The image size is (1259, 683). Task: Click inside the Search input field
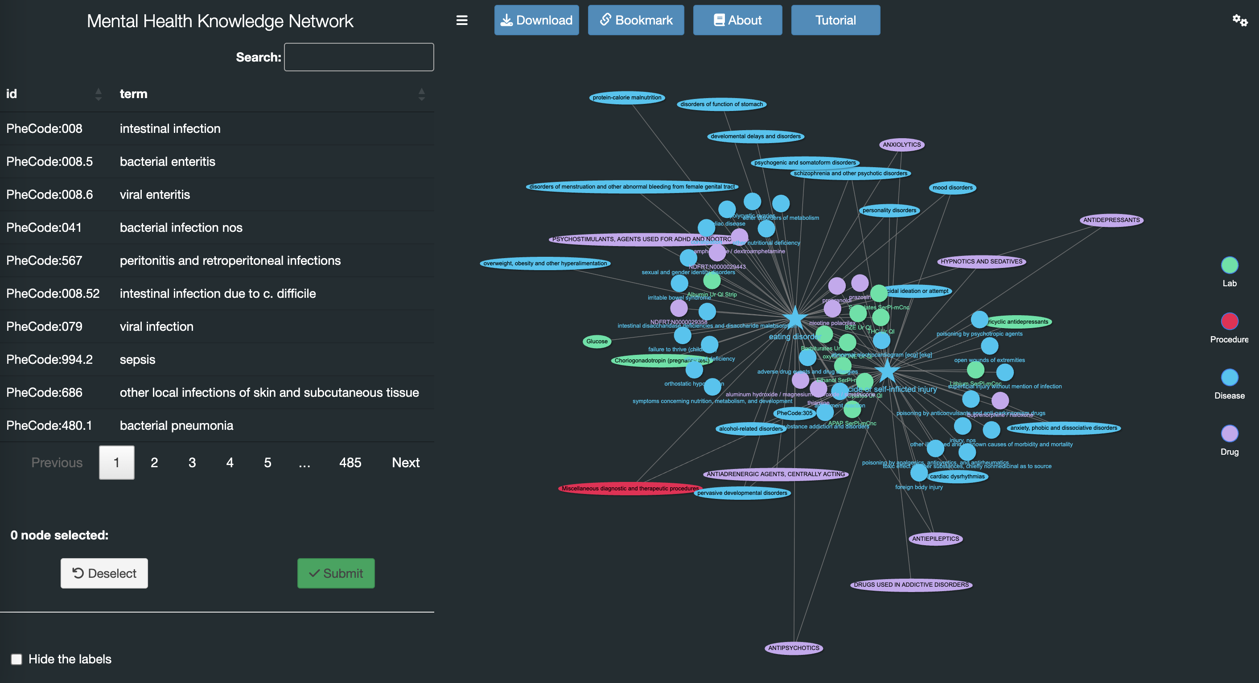358,57
